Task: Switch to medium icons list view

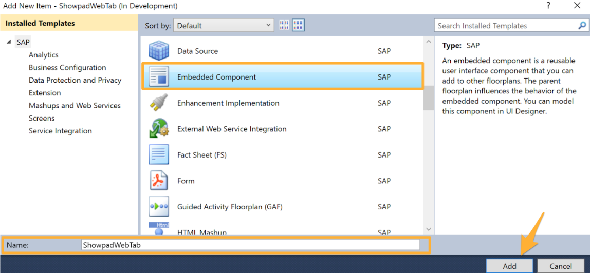Action: coord(299,25)
